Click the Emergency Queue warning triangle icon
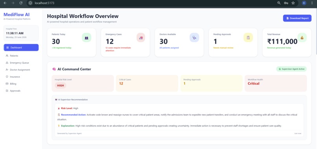 pyautogui.click(x=7, y=63)
